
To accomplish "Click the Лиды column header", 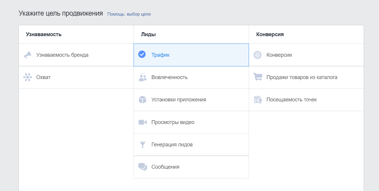I will tap(148, 34).
